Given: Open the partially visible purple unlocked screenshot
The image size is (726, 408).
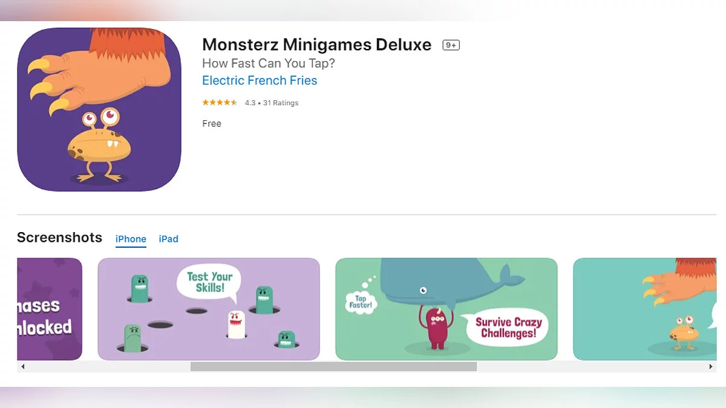Looking at the screenshot, I should tap(50, 309).
